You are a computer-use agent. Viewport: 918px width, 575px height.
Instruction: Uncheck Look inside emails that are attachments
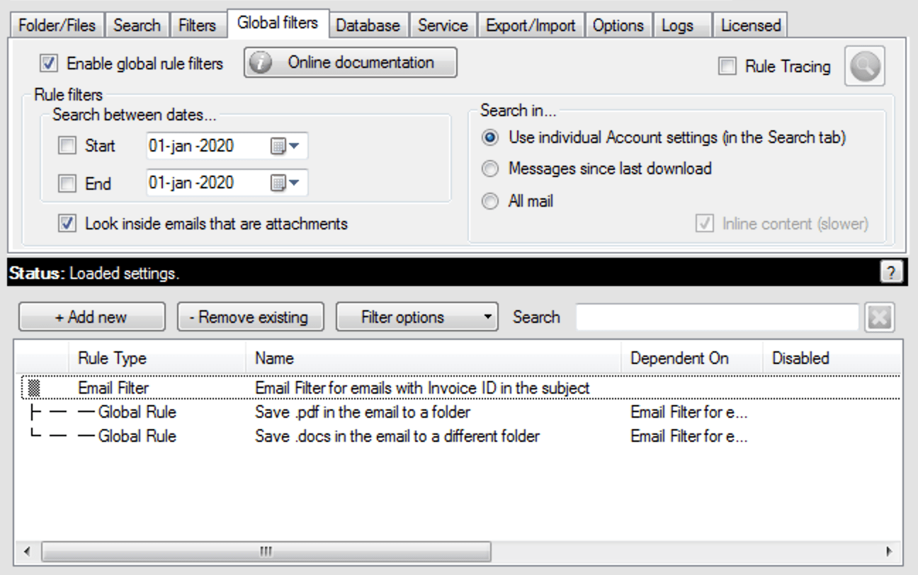point(67,224)
